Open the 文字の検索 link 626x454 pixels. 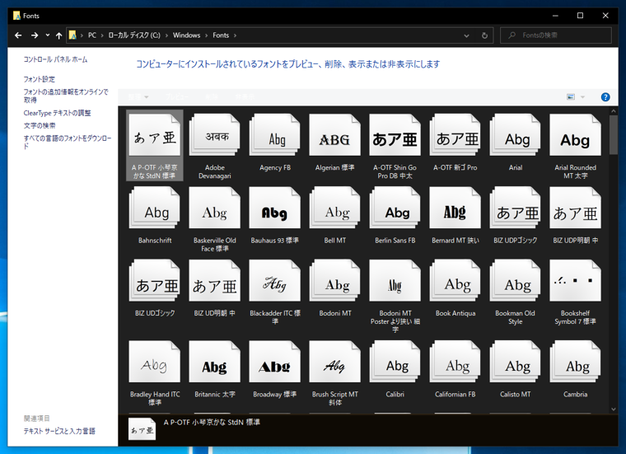coord(40,125)
